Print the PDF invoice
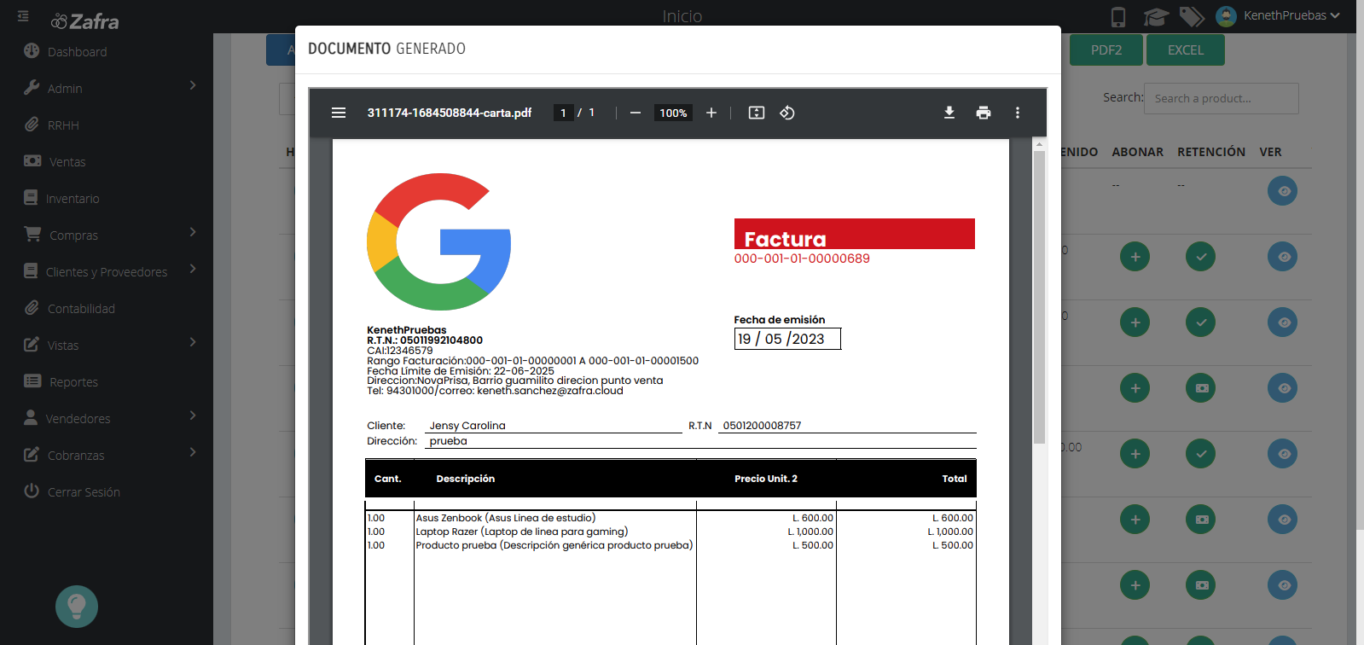The width and height of the screenshot is (1364, 645). coord(984,113)
